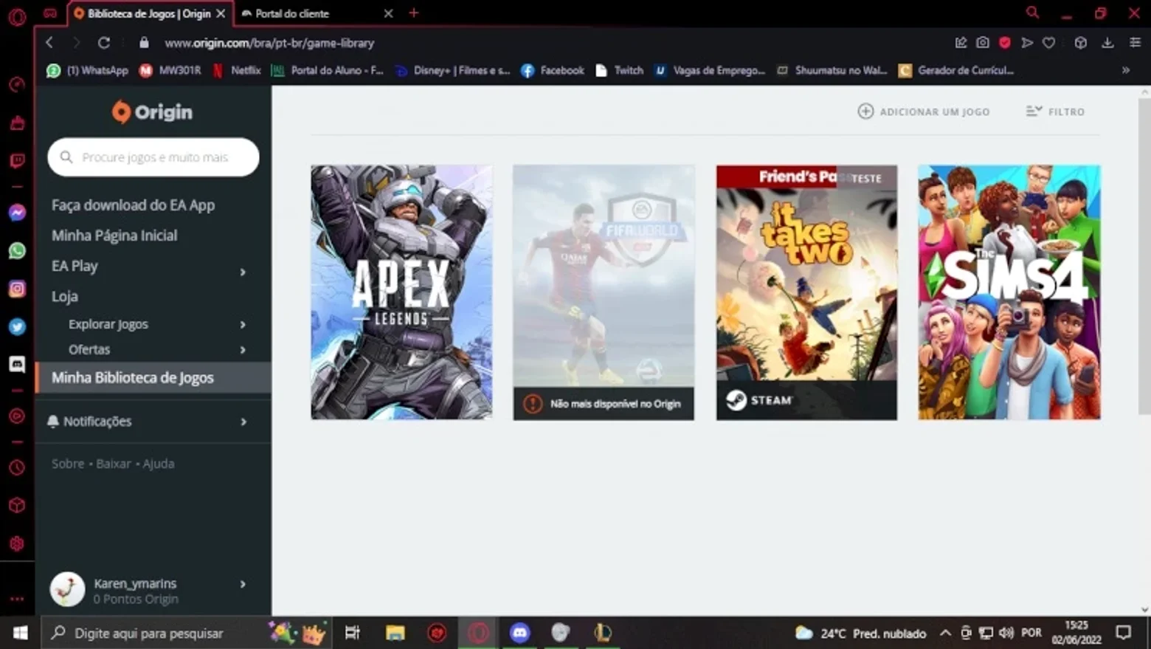
Task: Go to Minha Página Inicial
Action: (114, 236)
